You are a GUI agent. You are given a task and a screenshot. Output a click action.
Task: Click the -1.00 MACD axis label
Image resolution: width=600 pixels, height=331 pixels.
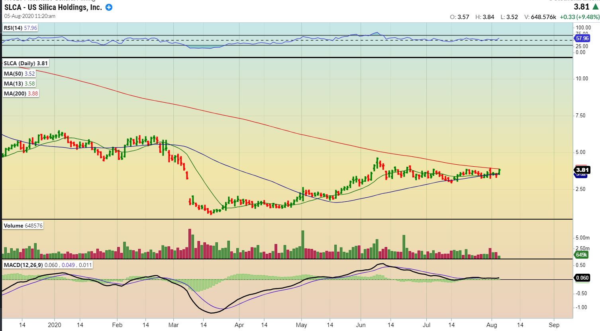(580, 307)
